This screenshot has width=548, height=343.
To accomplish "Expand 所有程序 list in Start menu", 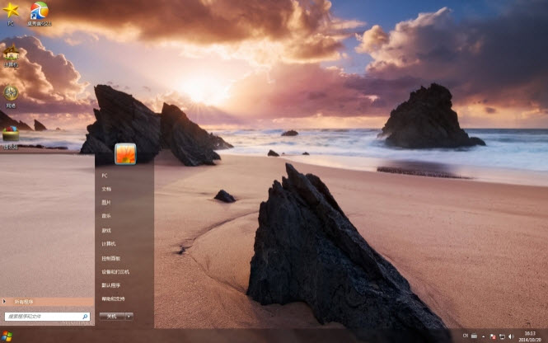I will pos(47,302).
